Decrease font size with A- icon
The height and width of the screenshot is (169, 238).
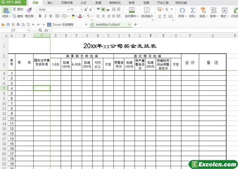91,9
